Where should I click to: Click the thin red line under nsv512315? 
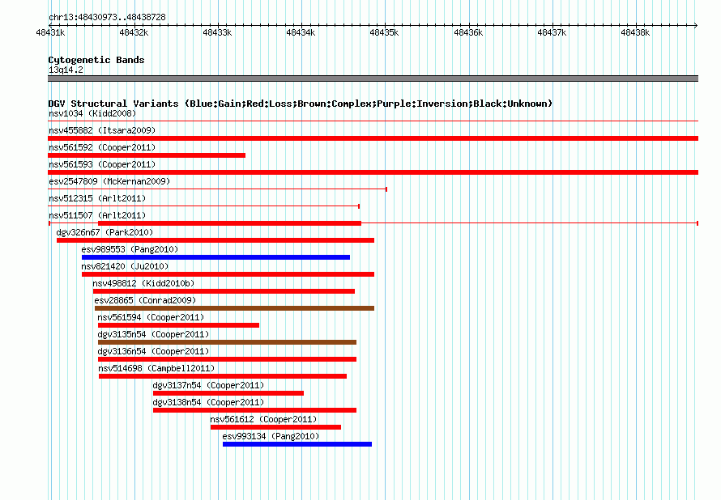coord(203,206)
